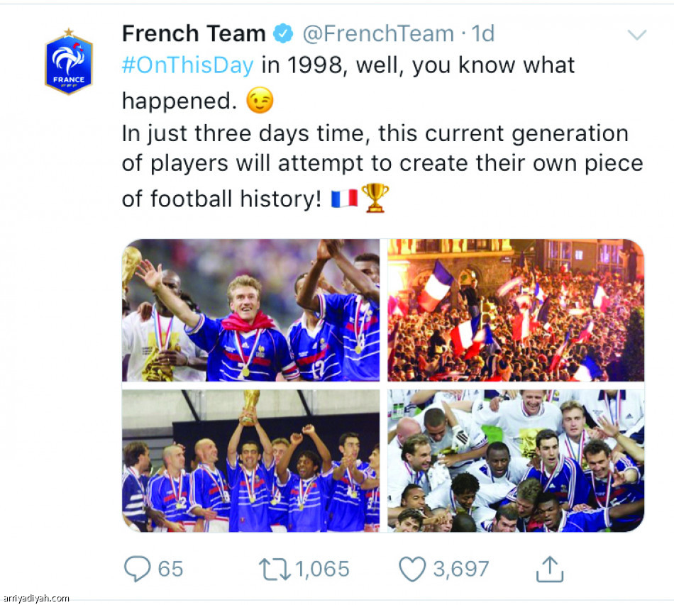The height and width of the screenshot is (605, 674).
Task: Open the bottom-right team celebration photo
Action: [x=516, y=460]
